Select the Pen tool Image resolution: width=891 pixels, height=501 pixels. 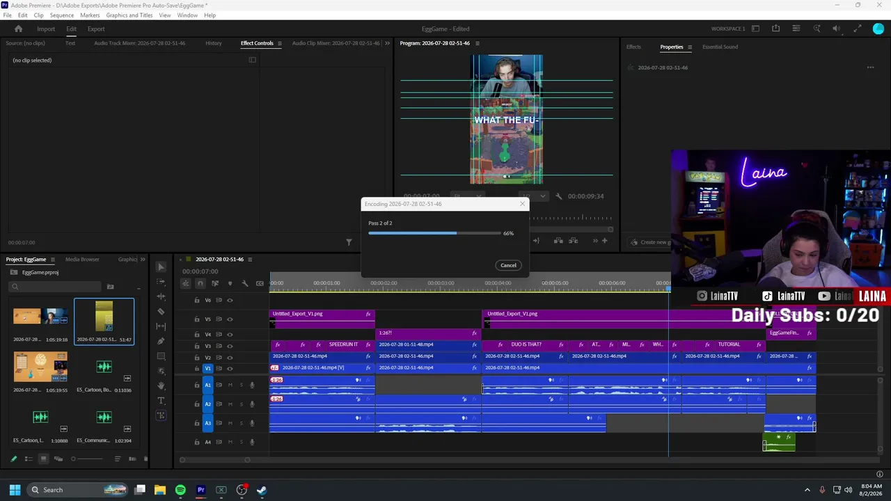161,341
